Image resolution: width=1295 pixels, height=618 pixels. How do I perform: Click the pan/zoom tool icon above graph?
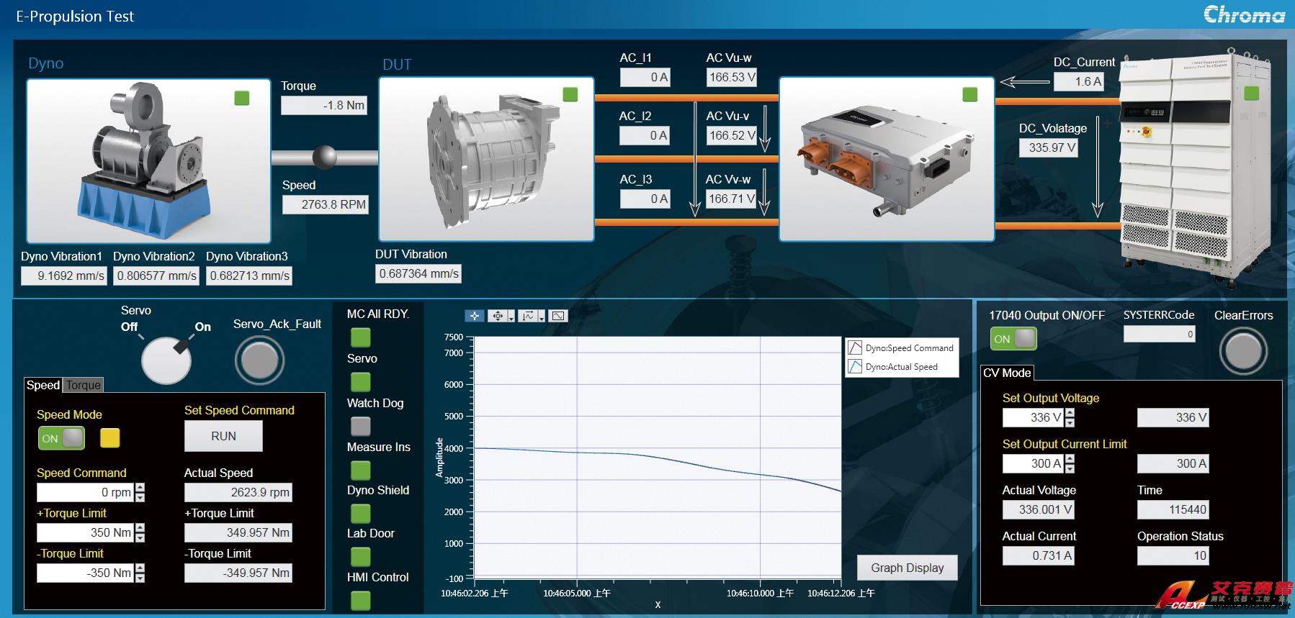click(497, 316)
